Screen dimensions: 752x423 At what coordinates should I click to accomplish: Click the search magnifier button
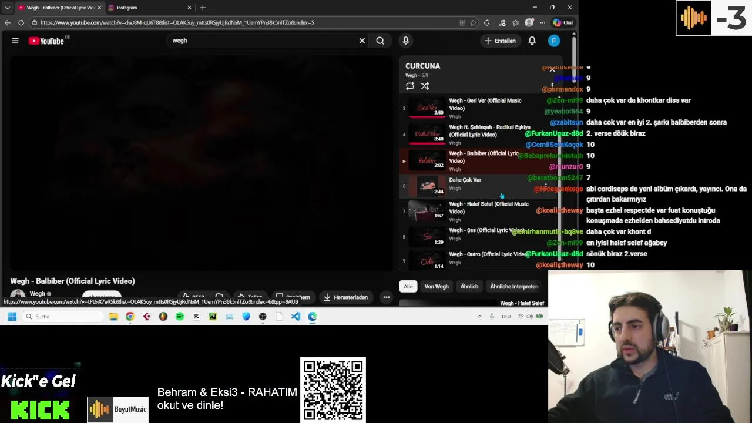(x=380, y=41)
